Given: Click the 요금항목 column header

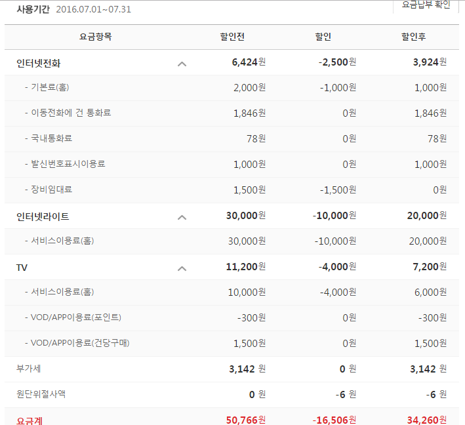Looking at the screenshot, I should (96, 37).
